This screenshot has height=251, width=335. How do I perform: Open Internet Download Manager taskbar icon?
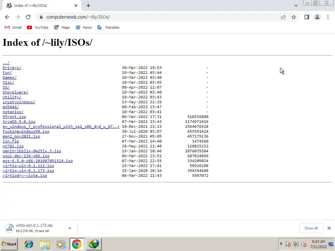[94, 244]
